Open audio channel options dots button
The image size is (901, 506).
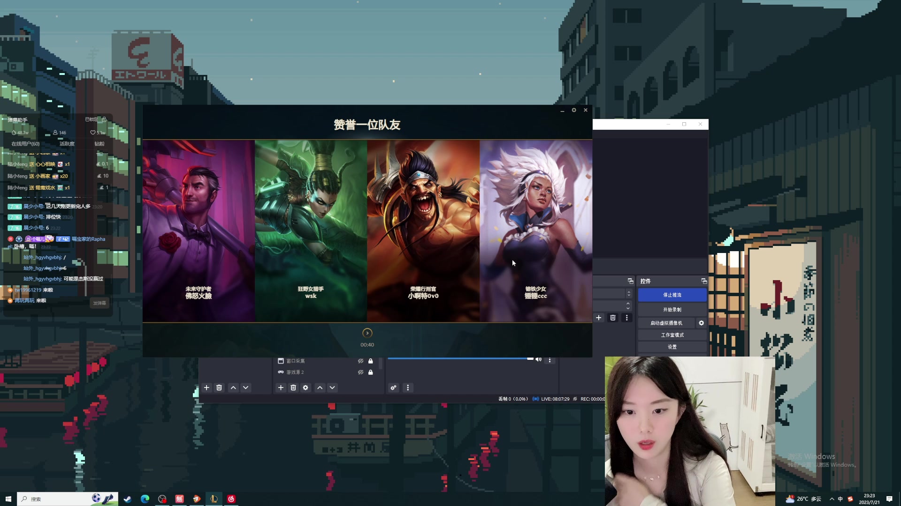point(550,360)
